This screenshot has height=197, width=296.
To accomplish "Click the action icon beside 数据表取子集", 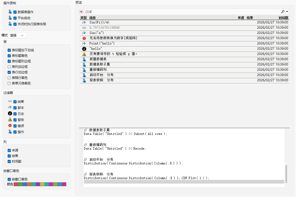I will tap(84, 65).
